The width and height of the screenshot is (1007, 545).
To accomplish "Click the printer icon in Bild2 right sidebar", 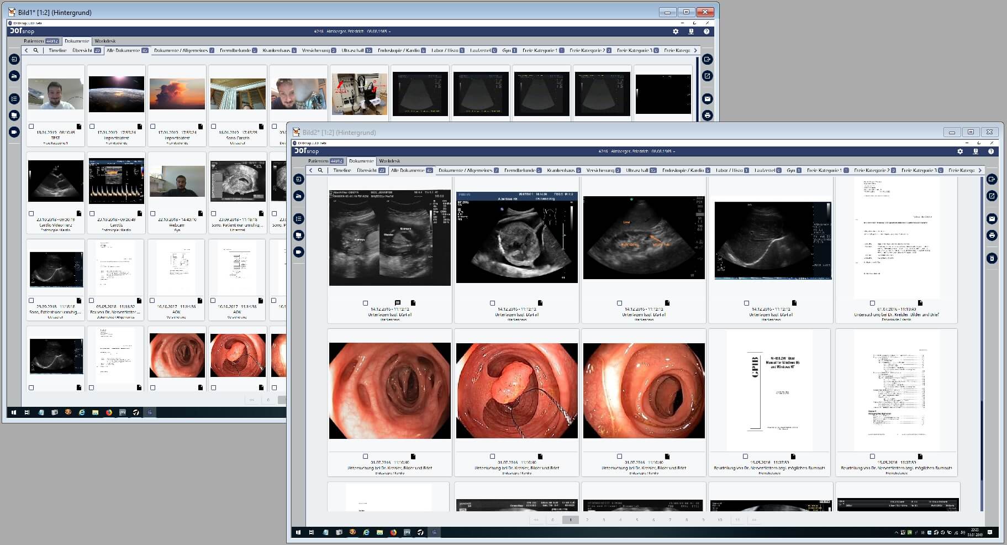I will tap(992, 235).
